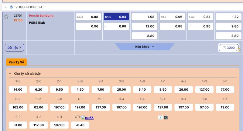
Task: Bet on 4-1 score at 8.50
Action: 163,89
